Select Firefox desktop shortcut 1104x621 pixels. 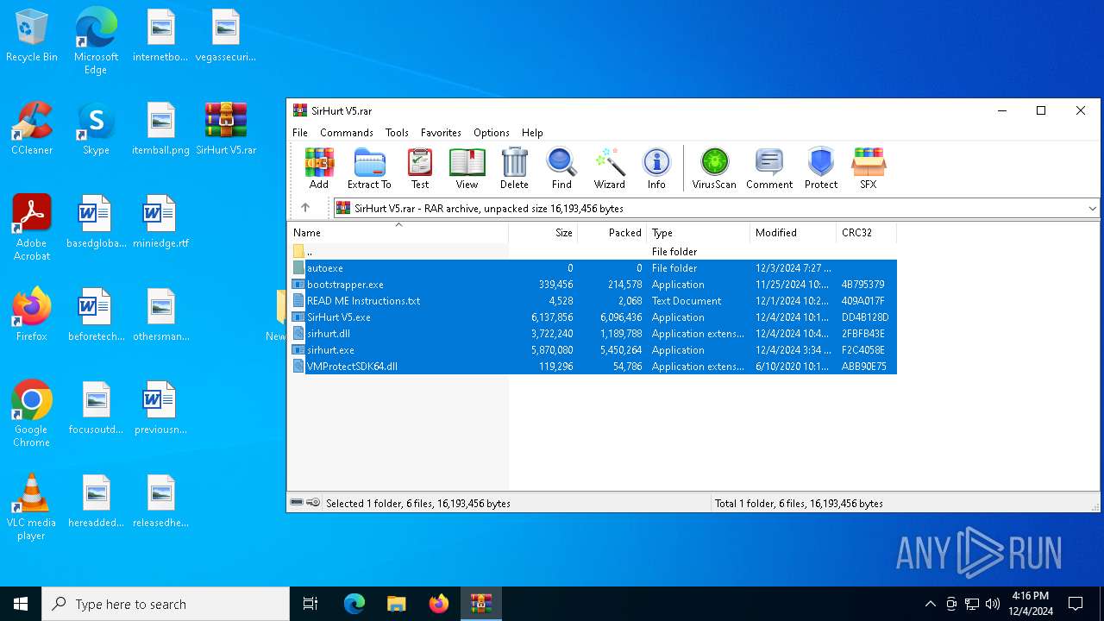click(32, 315)
